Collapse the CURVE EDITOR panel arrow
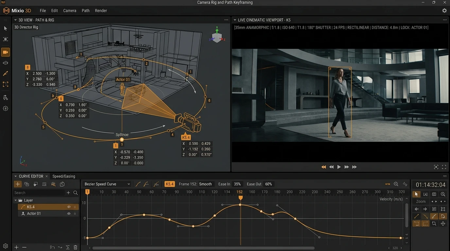This screenshot has width=450, height=251. click(x=15, y=176)
